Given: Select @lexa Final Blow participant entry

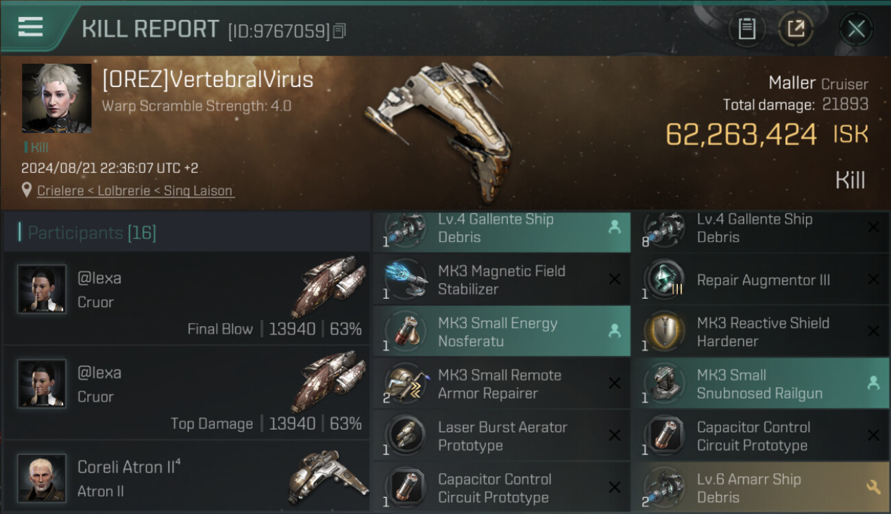Looking at the screenshot, I should tap(186, 298).
